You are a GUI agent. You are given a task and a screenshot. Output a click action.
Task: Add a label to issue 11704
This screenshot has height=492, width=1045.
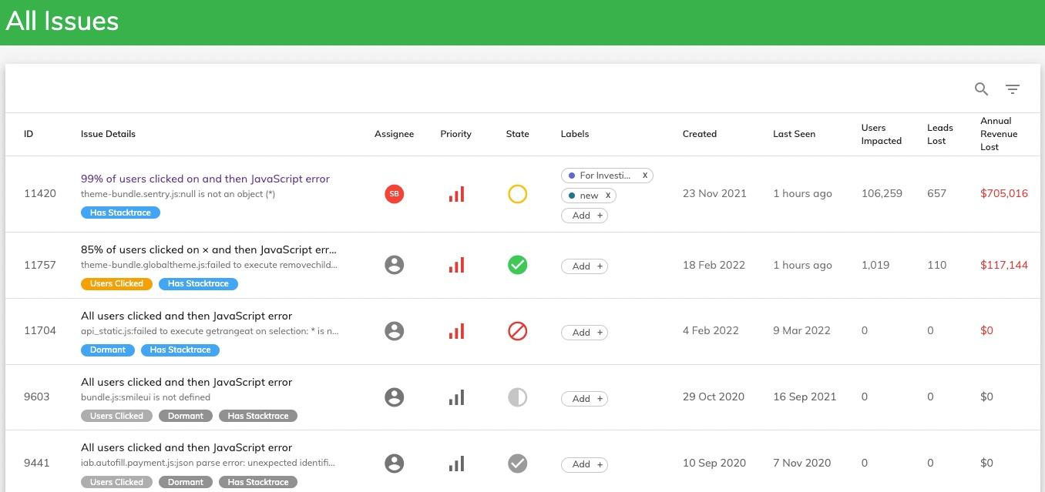[585, 333]
